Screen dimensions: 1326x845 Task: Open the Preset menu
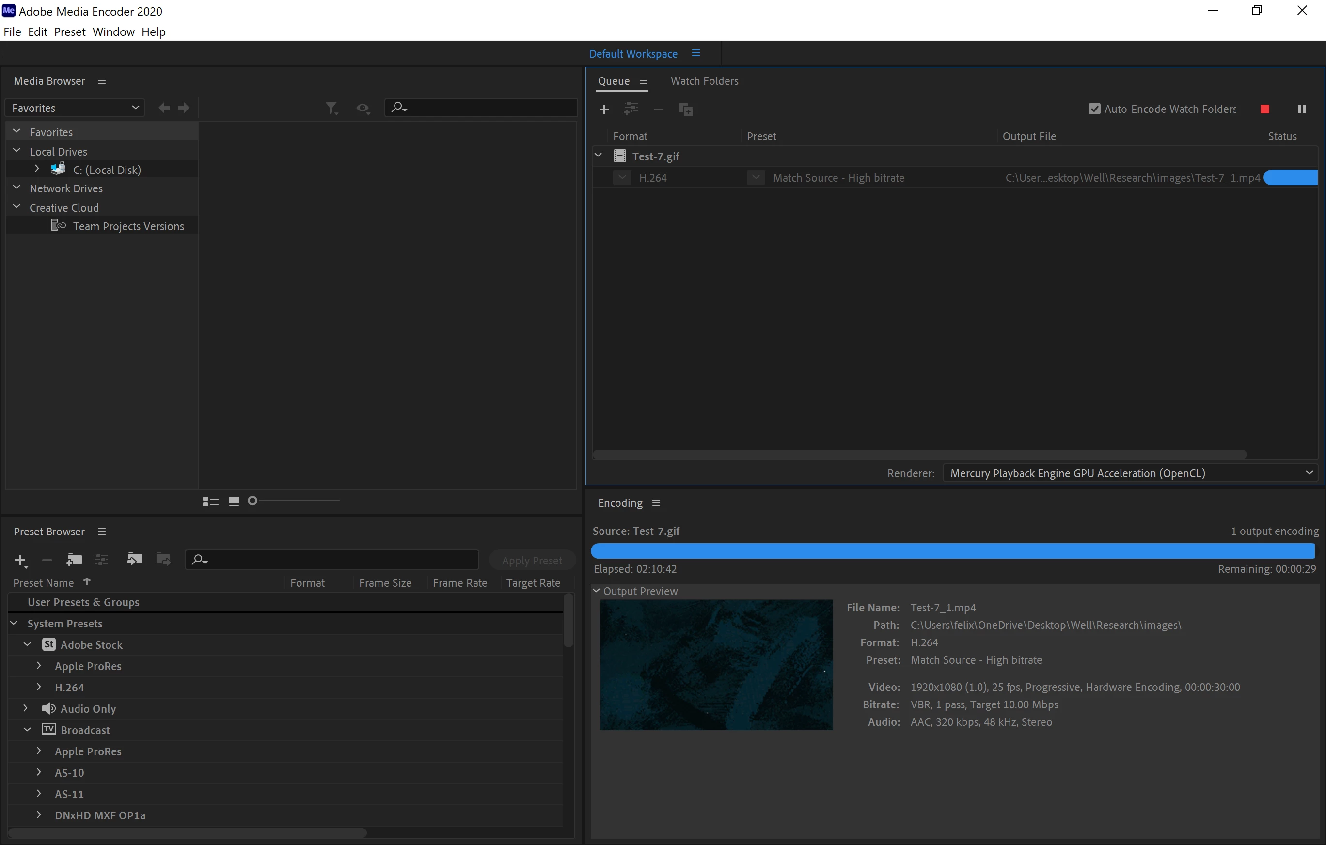point(69,32)
